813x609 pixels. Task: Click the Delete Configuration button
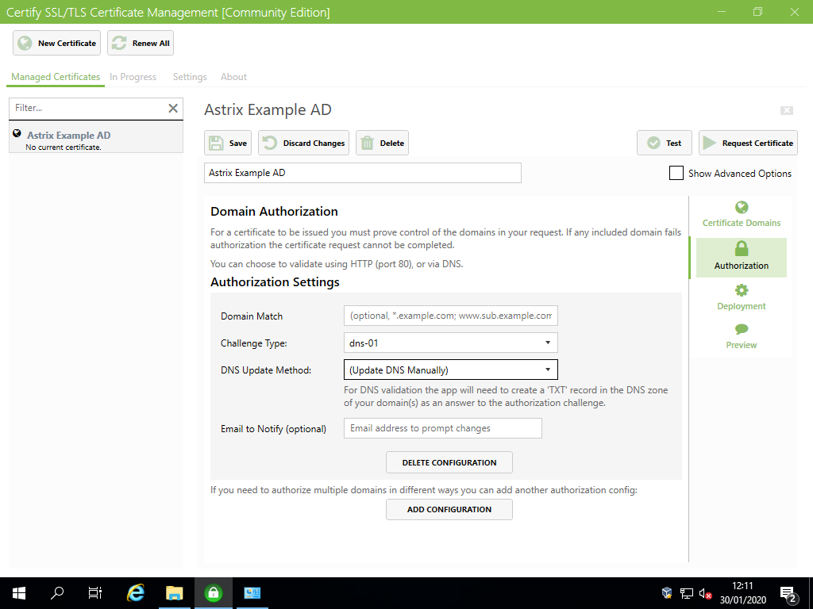(449, 462)
